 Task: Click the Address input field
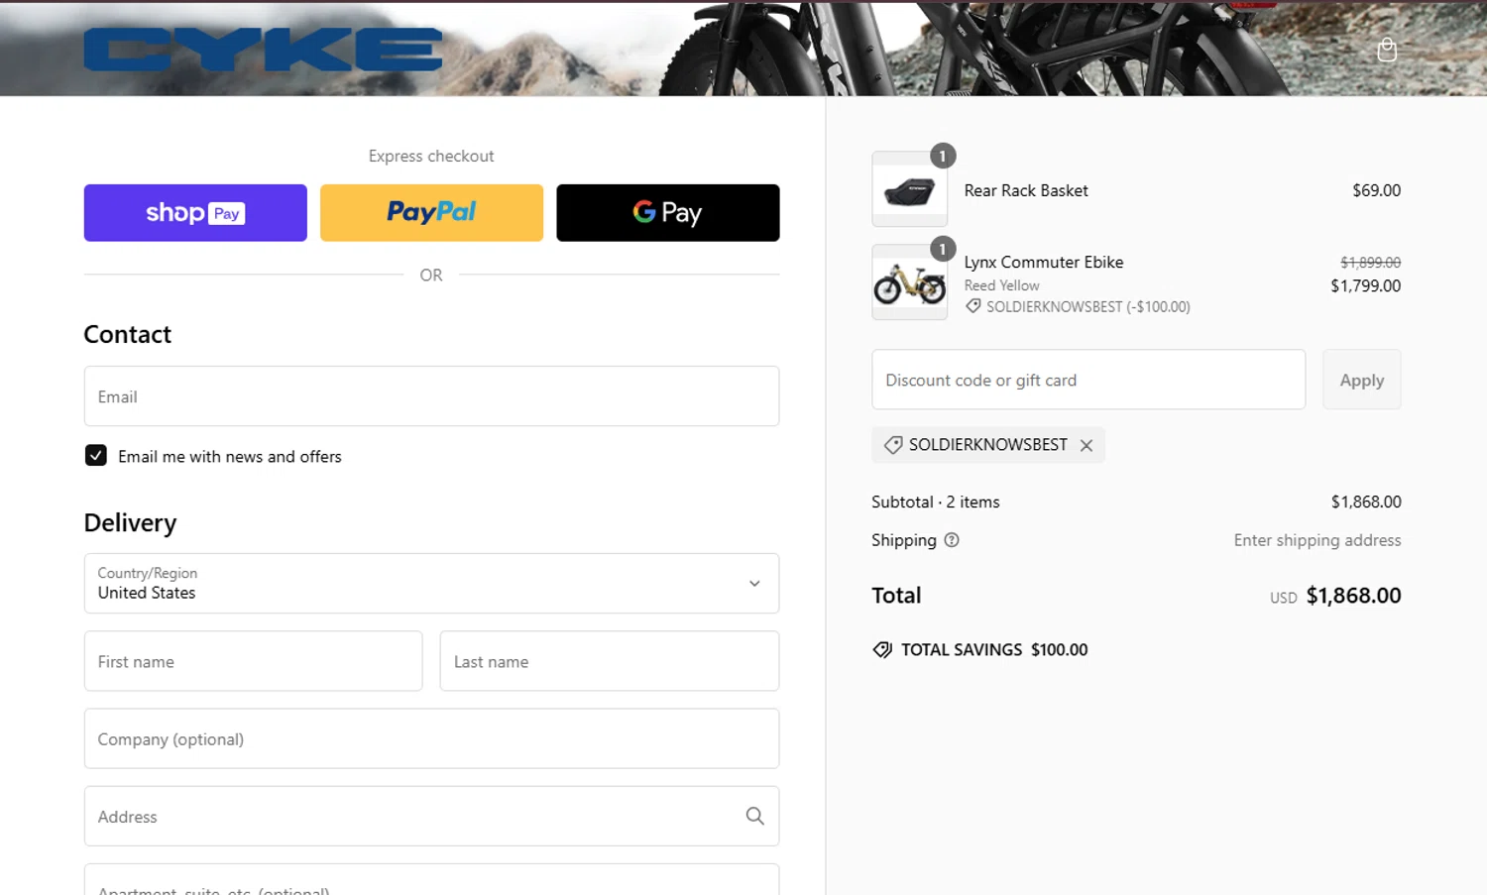pyautogui.click(x=431, y=817)
